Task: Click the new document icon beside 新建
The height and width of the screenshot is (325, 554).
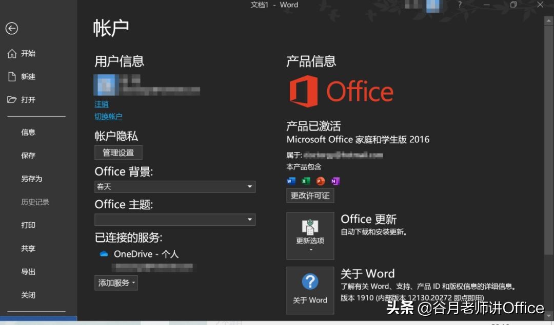Action: pyautogui.click(x=12, y=76)
